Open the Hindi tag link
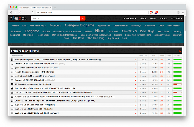This screenshot has width=194, height=127. (x=100, y=31)
